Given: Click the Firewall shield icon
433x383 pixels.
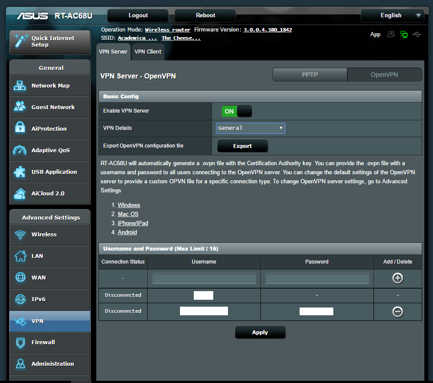Looking at the screenshot, I should tap(20, 342).
